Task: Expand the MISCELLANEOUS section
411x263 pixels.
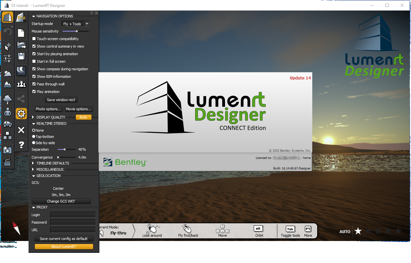Action: tap(33, 169)
